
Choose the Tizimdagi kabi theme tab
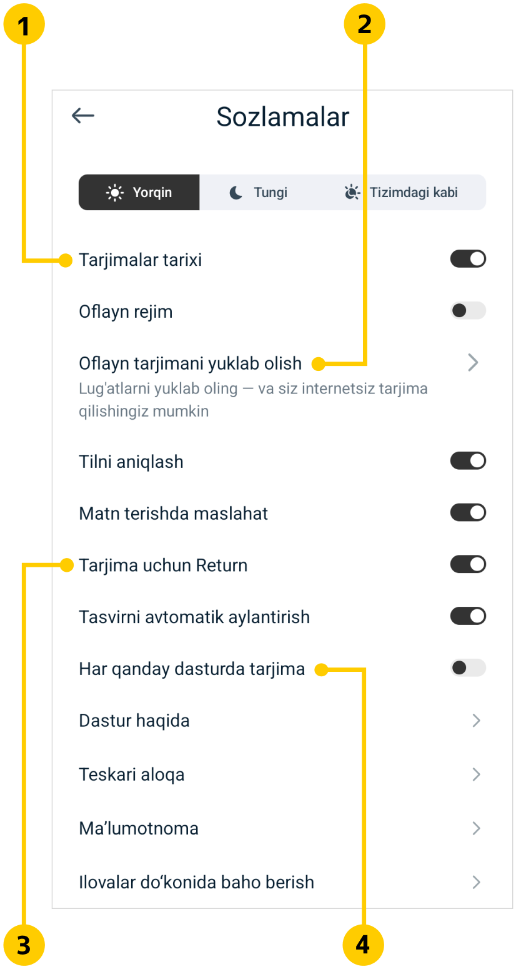point(402,193)
